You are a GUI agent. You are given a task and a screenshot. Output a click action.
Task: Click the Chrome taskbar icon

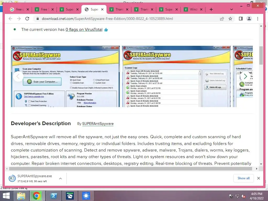click(36, 196)
